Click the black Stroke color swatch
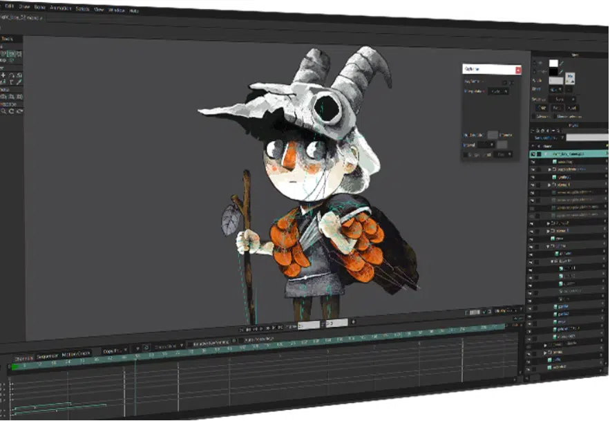610x421 pixels. 553,72
